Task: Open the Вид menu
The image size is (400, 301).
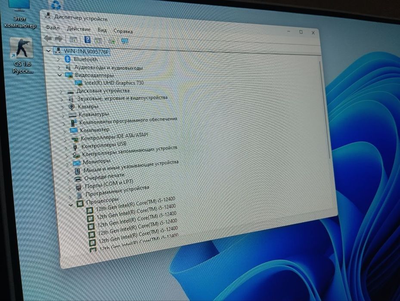Action: tap(102, 30)
